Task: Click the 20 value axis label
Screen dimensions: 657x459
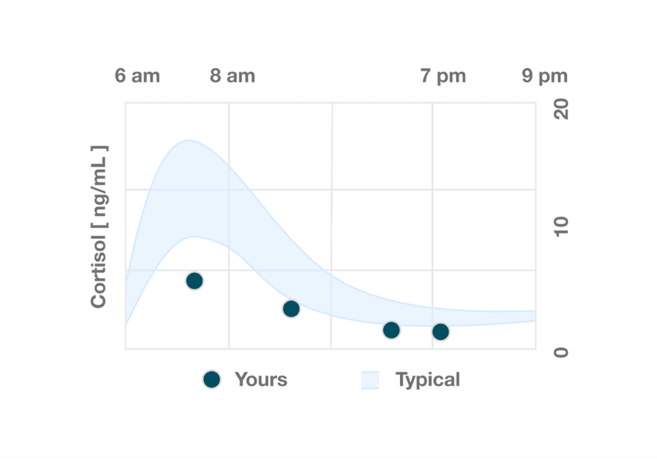Action: pos(561,110)
